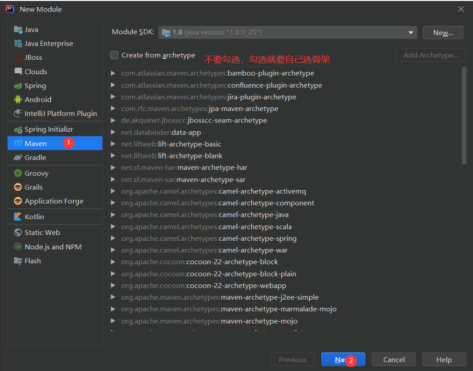
Task: Expand net.databinder data-app entry
Action: (113, 132)
